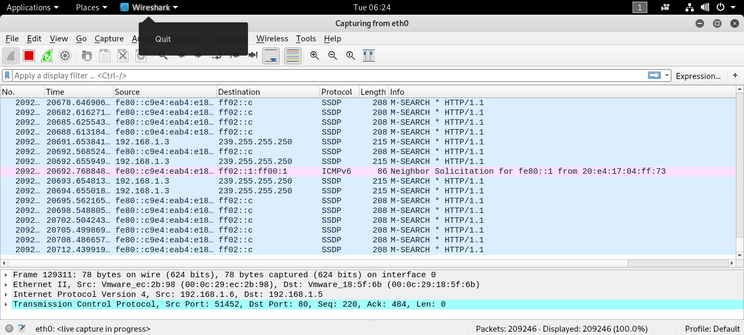Click the start capture shark fin icon
The height and width of the screenshot is (335, 744).
11,55
